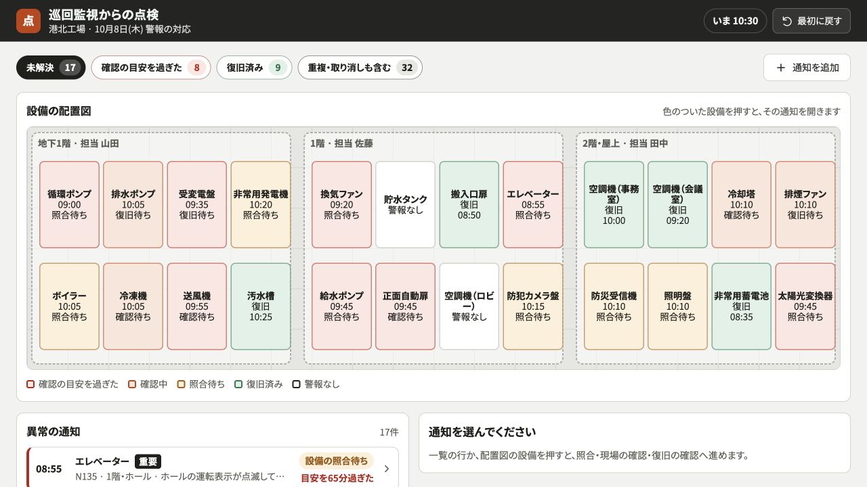This screenshot has height=487, width=867.
Task: Click the 目安を65分過ぎた overdue text
Action: click(x=337, y=478)
